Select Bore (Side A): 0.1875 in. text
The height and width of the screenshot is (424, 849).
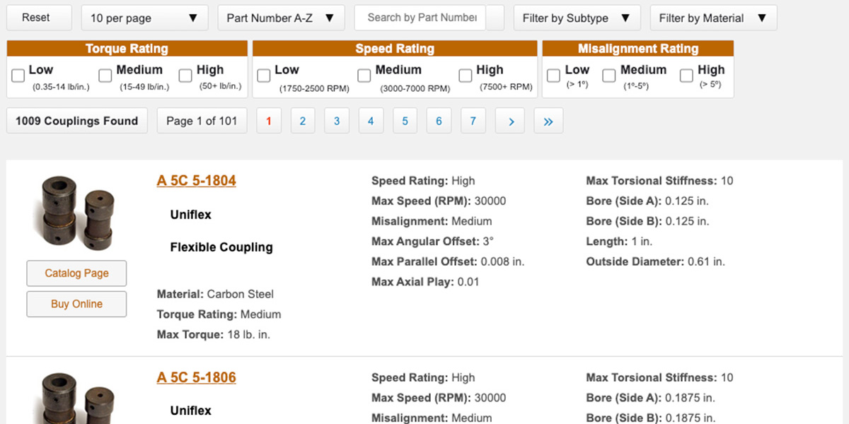[x=650, y=398]
